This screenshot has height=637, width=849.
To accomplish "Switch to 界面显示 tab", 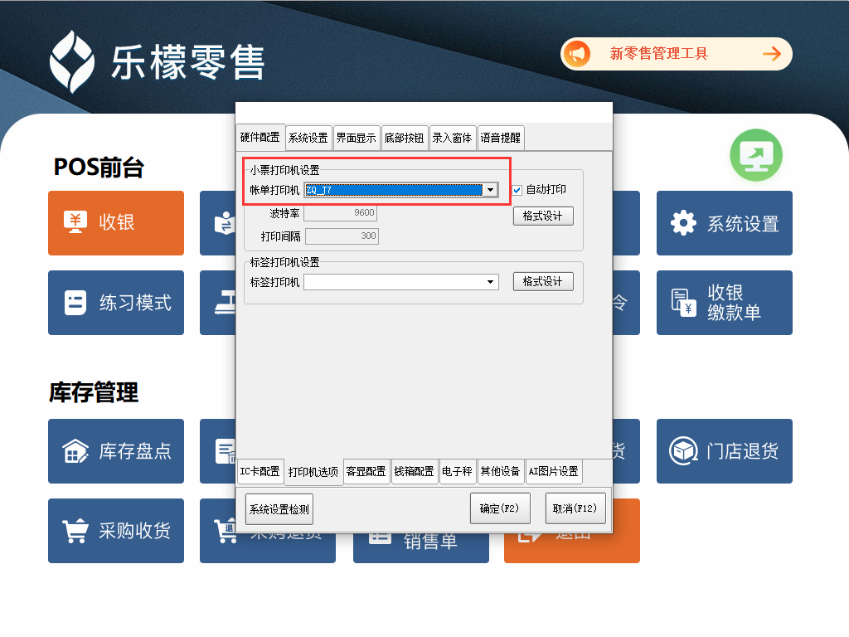I will pyautogui.click(x=356, y=138).
